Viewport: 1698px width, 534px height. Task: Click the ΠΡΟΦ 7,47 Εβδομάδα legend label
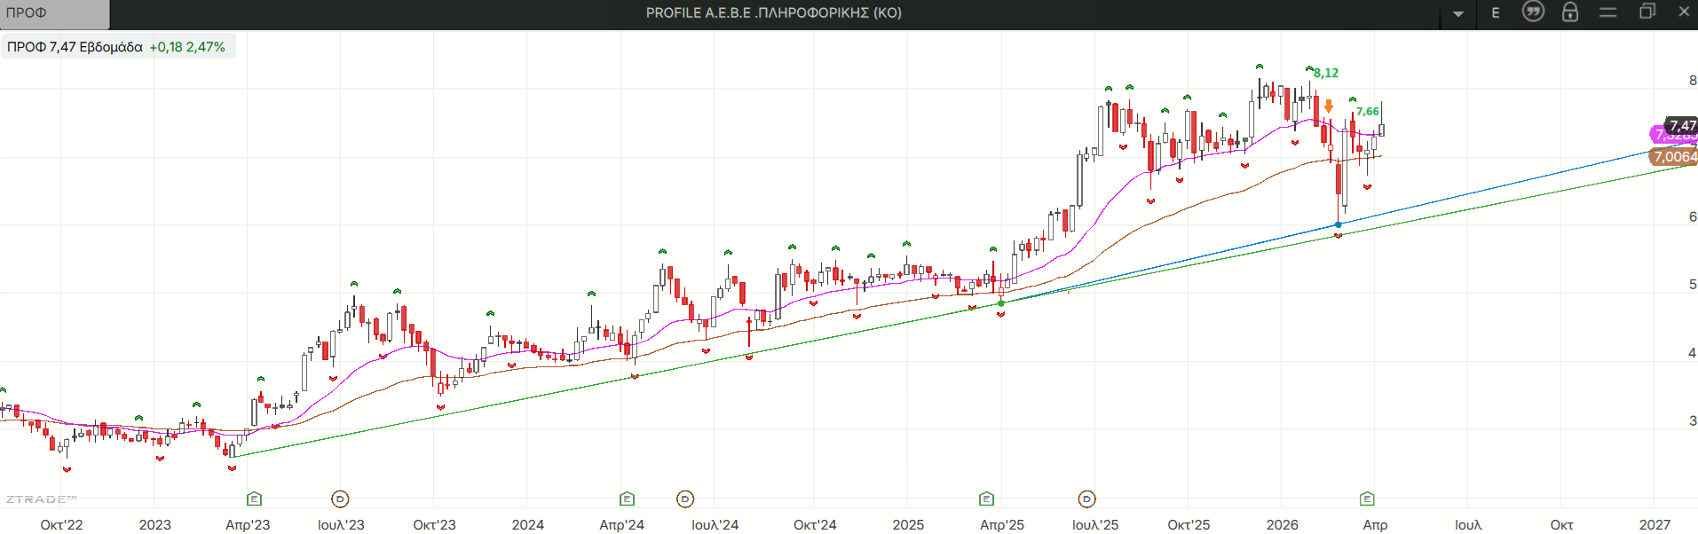[75, 47]
